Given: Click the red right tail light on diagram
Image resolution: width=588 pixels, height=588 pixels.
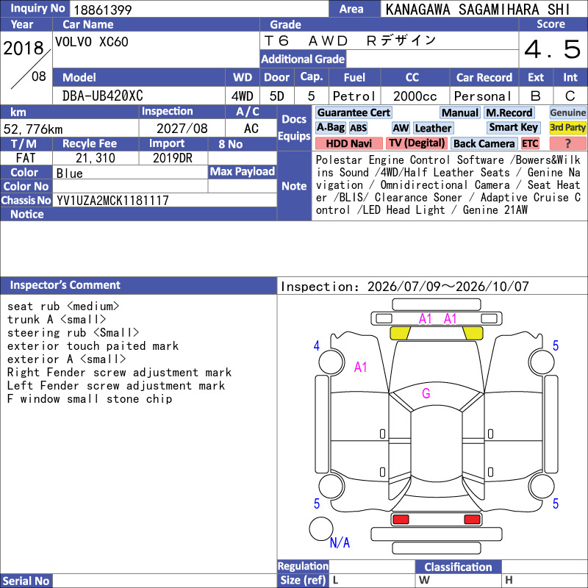Looking at the screenshot, I should [472, 520].
